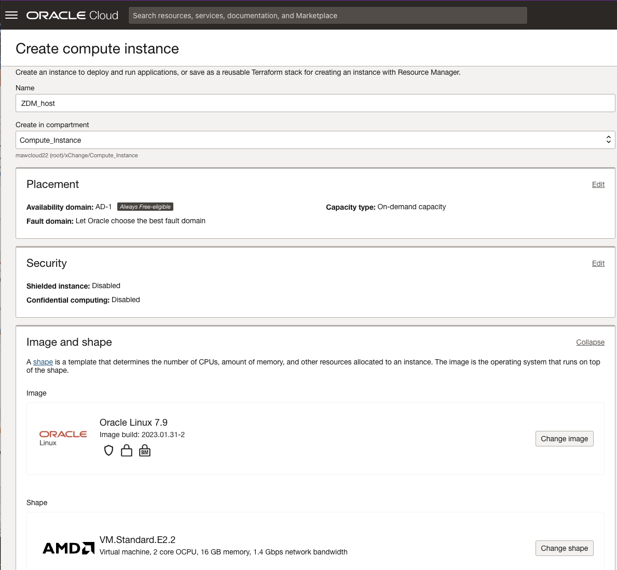Open the Create in compartment dropdown

coord(315,140)
